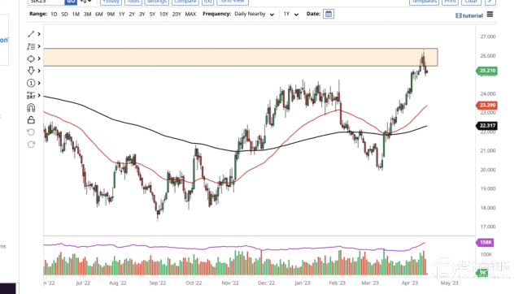
Task: Set chart range to 2Y
Action: point(132,14)
